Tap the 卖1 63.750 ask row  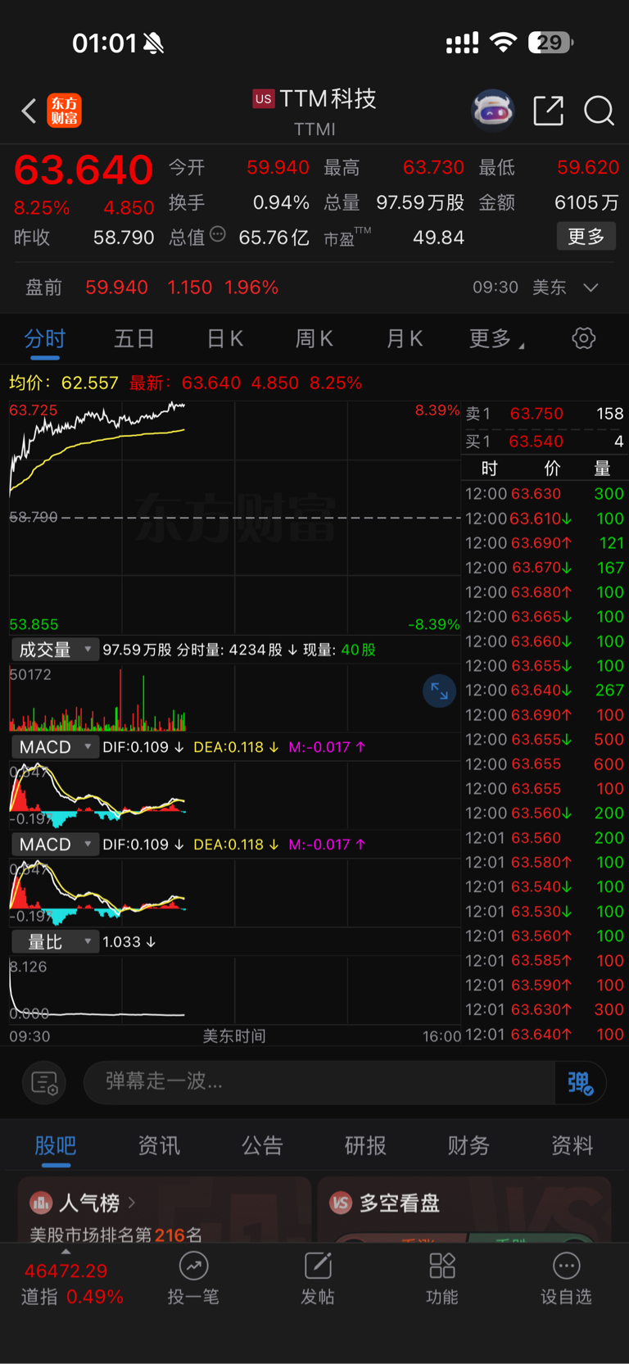(545, 414)
